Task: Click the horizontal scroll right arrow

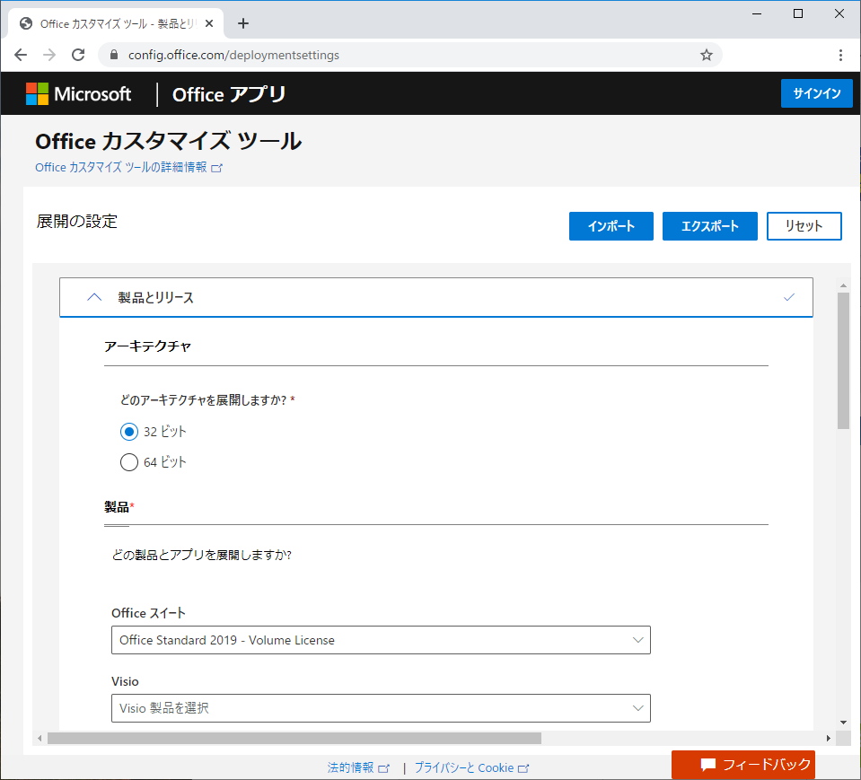Action: point(828,739)
